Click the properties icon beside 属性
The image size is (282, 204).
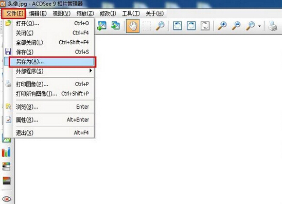[x=8, y=120]
